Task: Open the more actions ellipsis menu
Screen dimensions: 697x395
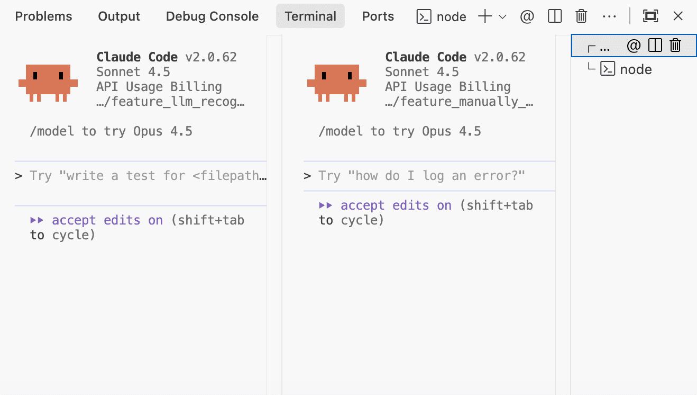Action: [x=609, y=16]
